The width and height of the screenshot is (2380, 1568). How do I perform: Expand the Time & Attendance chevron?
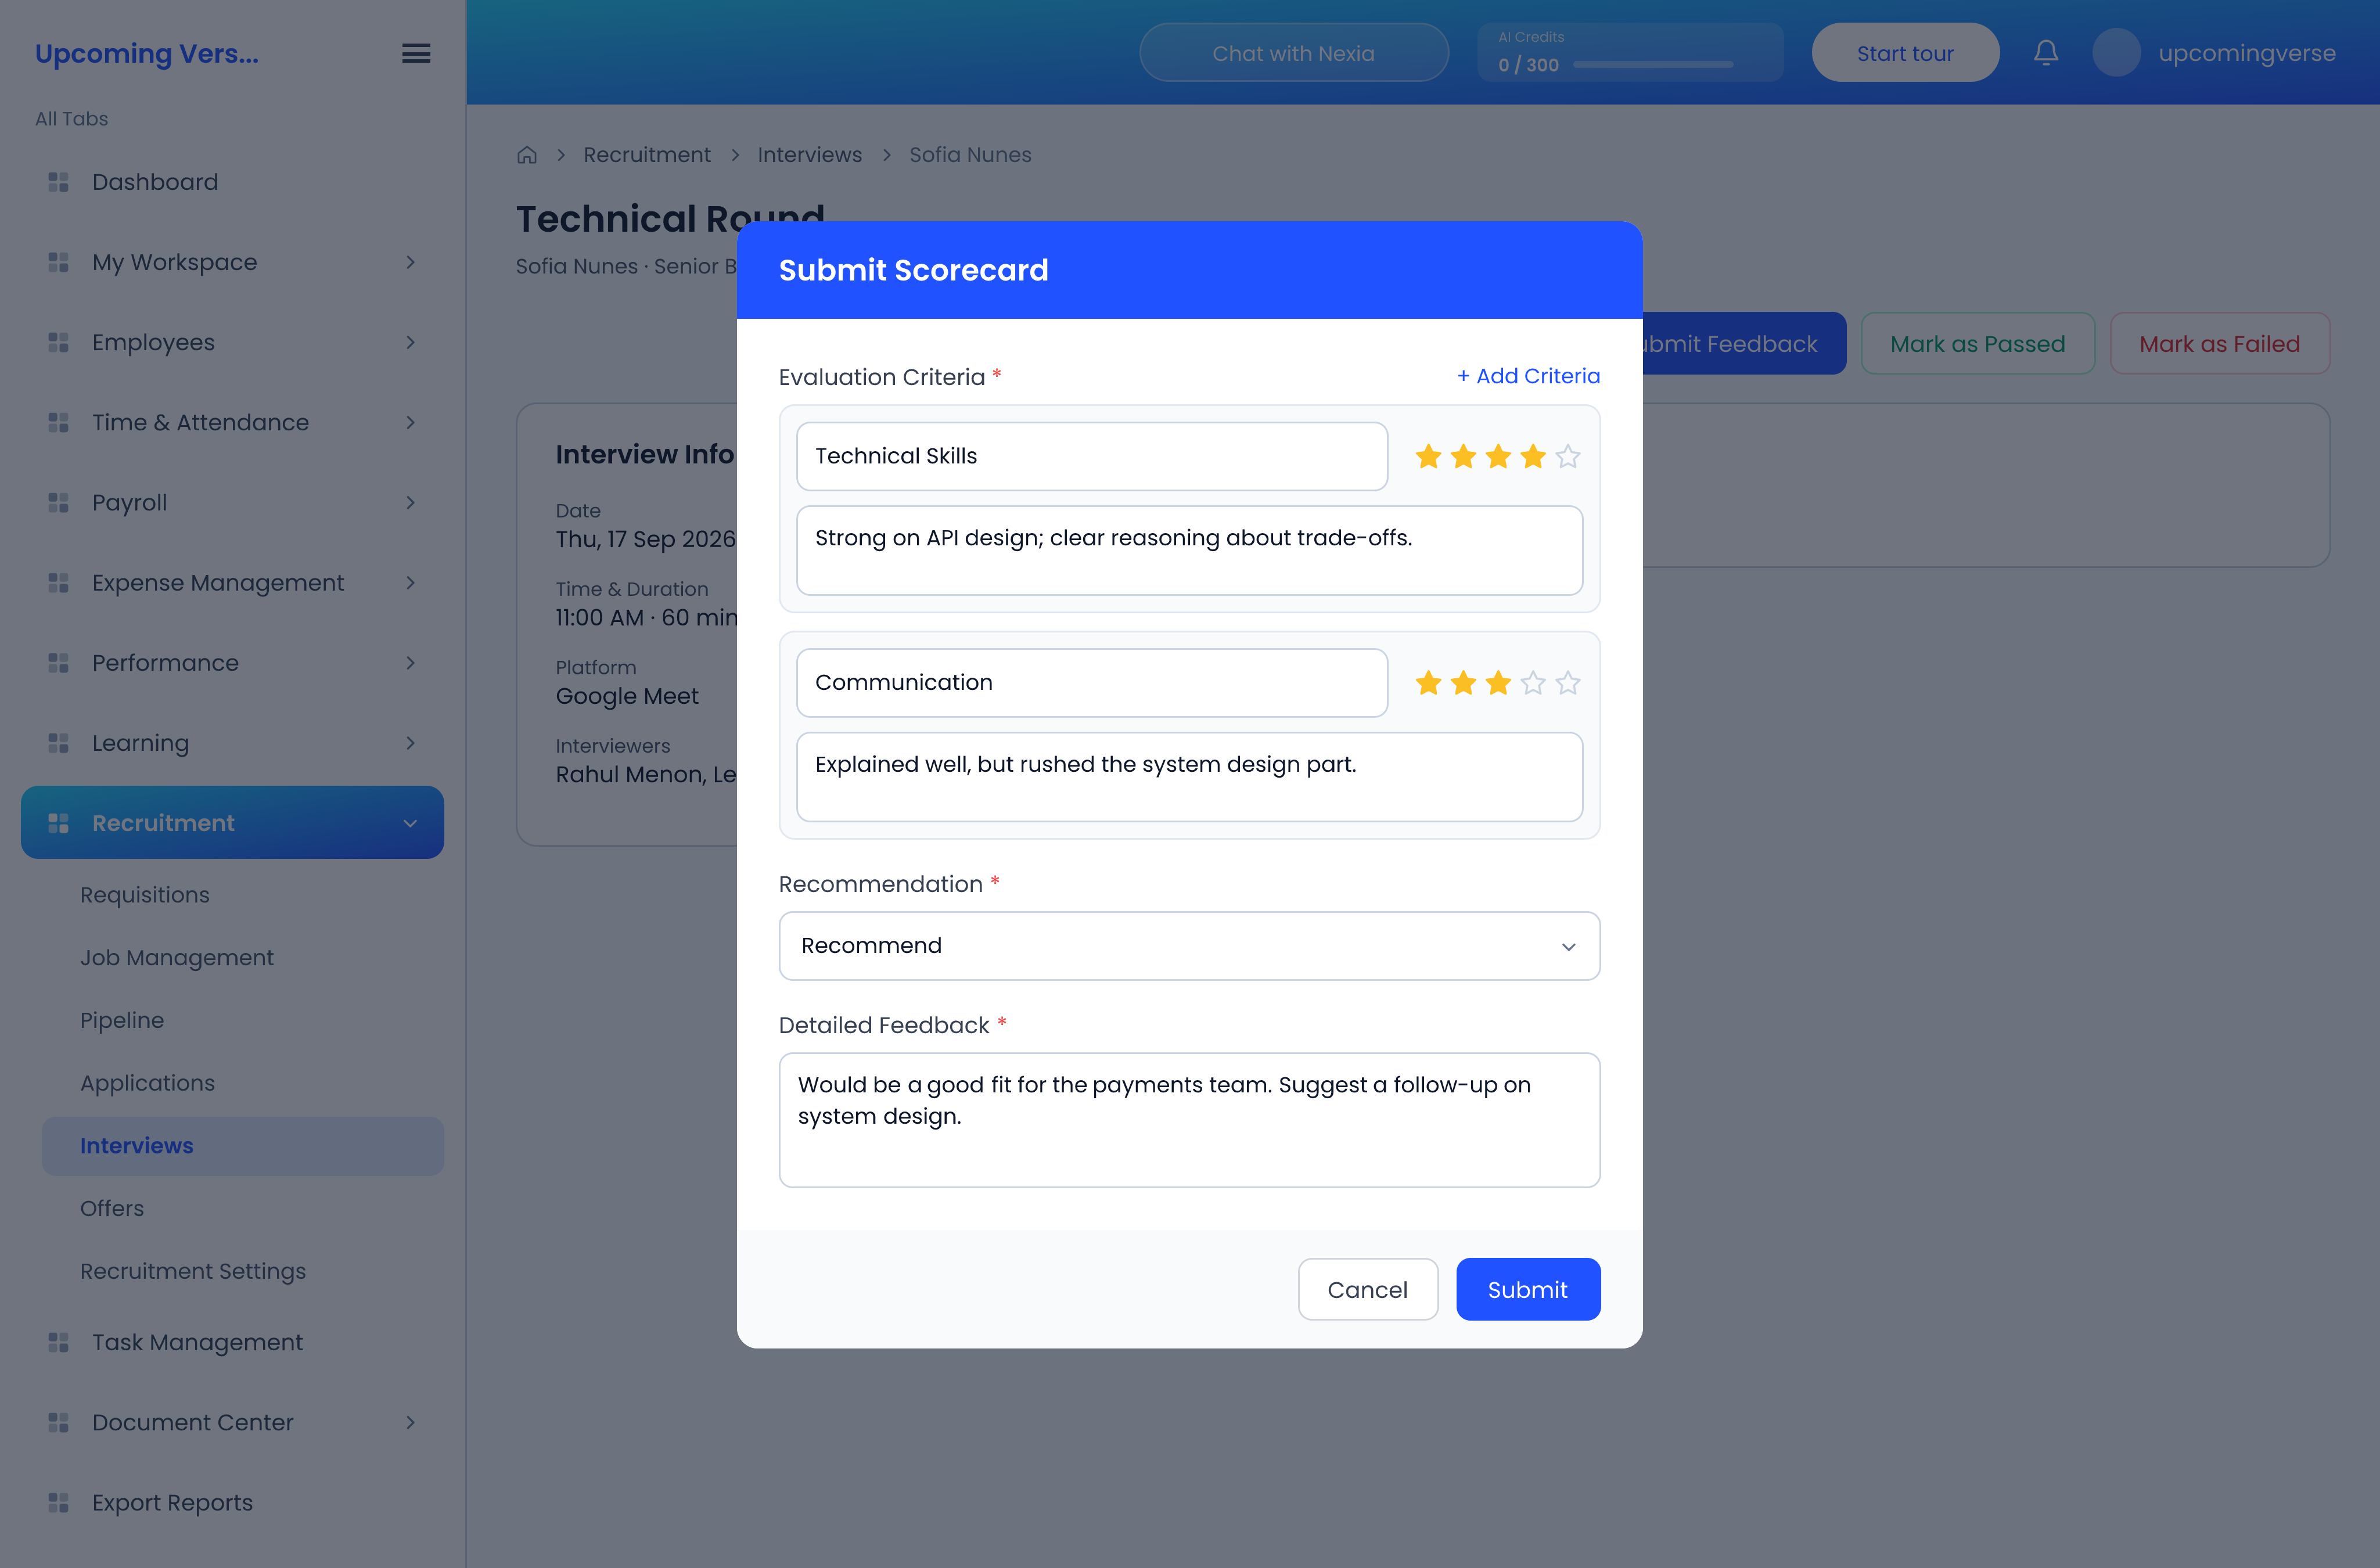pos(410,422)
